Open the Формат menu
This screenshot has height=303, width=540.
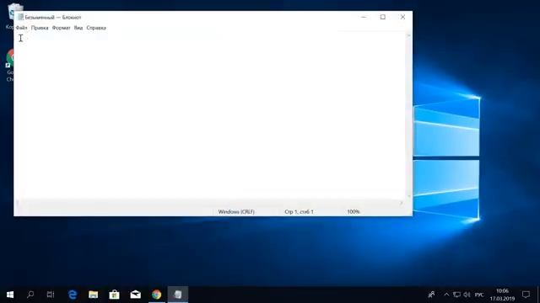click(x=61, y=28)
